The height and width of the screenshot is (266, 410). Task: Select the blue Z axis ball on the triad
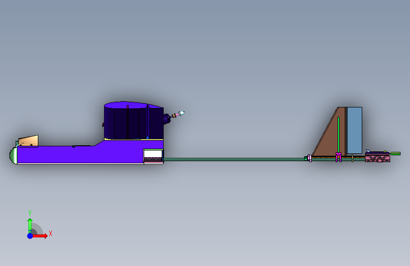pos(30,236)
